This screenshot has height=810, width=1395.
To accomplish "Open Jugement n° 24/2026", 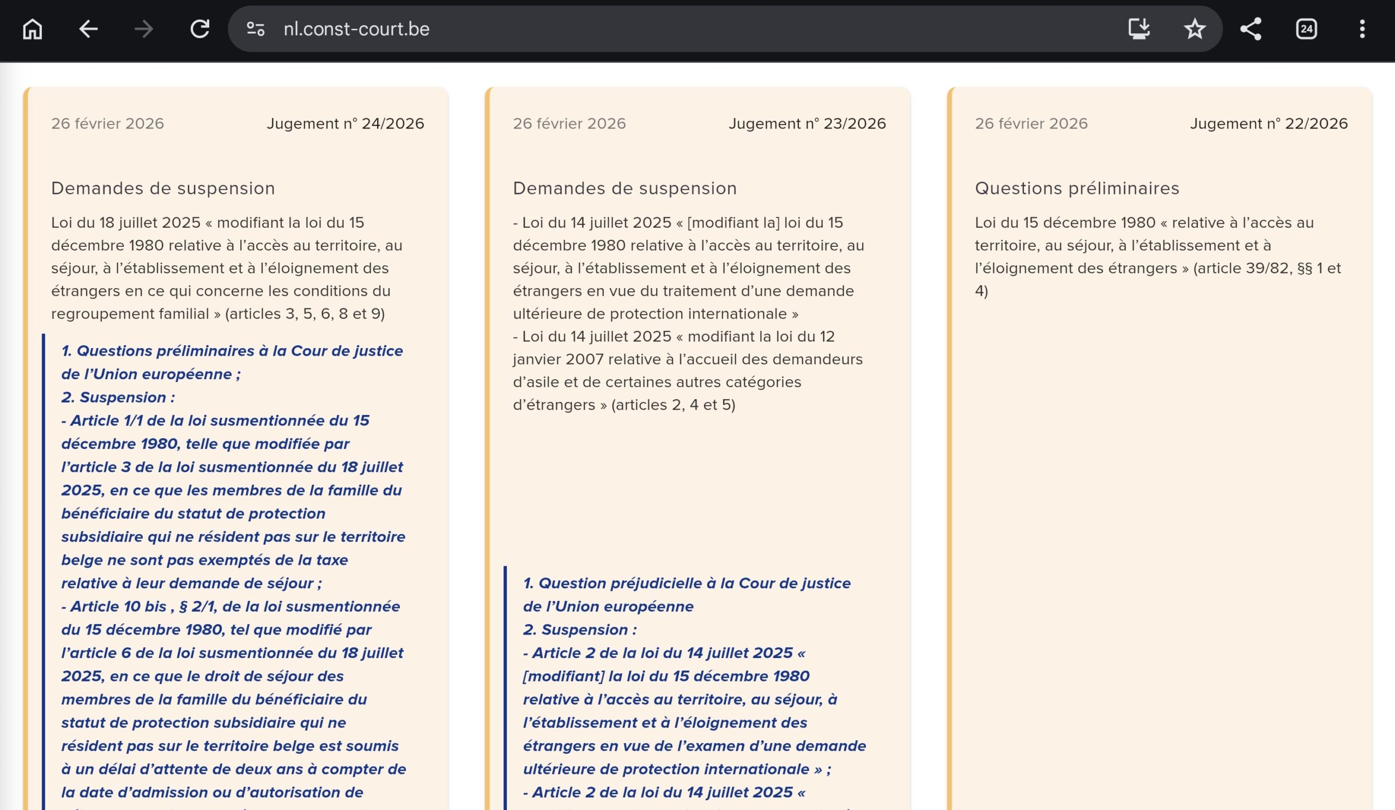I will 345,124.
